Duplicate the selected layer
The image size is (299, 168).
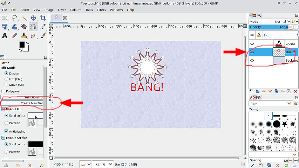(277, 91)
